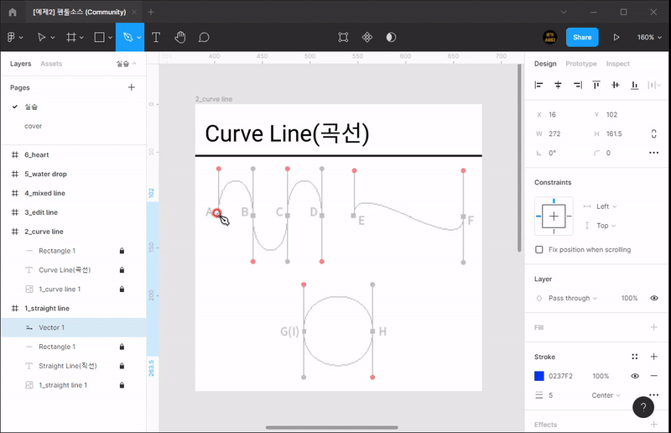Switch to the Prototype tab
The height and width of the screenshot is (433, 671).
tap(580, 64)
